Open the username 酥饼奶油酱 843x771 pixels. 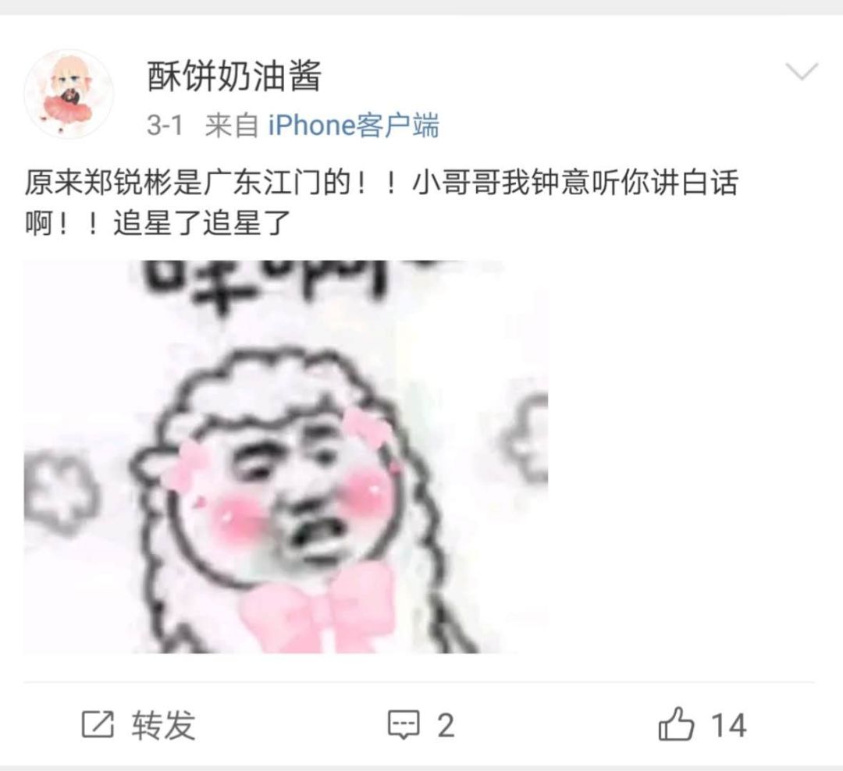point(234,76)
